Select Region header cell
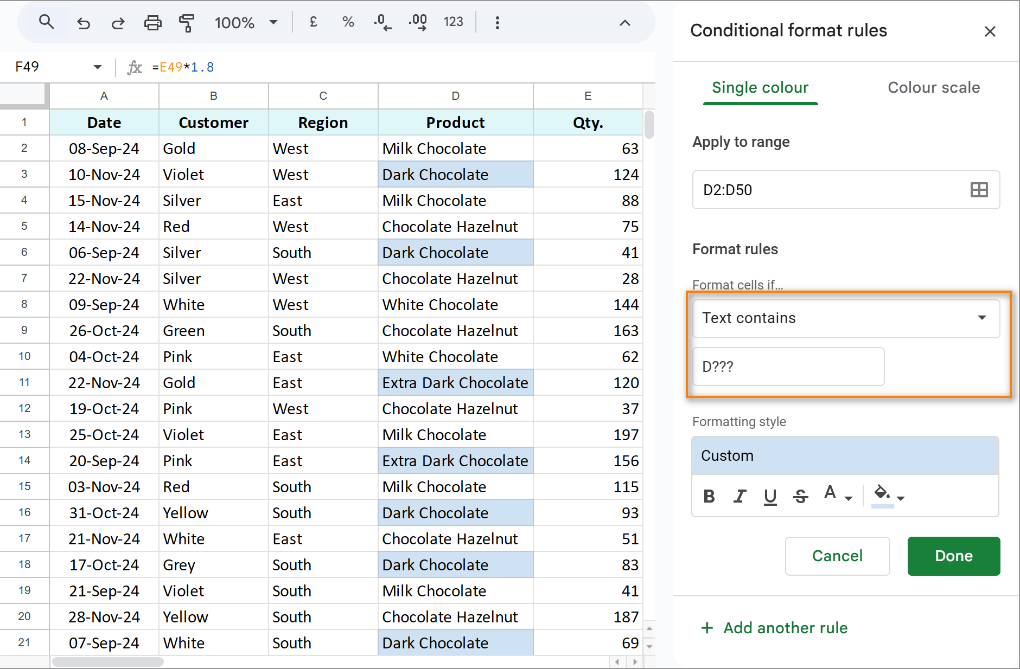The image size is (1020, 669). (323, 123)
